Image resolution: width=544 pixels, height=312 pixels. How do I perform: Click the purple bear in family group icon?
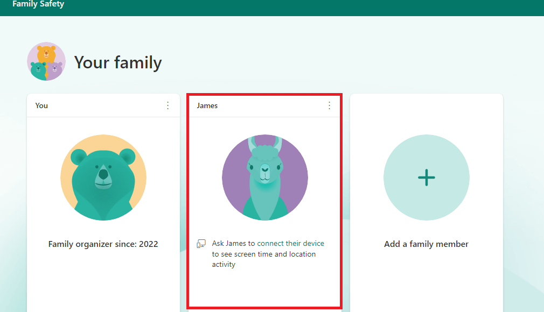[54, 69]
